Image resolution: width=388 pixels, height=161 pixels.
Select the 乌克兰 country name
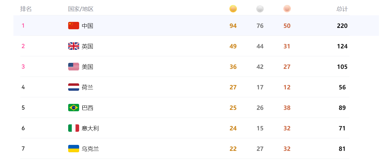[90, 149]
